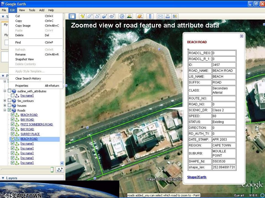This screenshot has width=265, height=198.
Task: Click the Add Image Overlay icon
Action: coord(104,16)
